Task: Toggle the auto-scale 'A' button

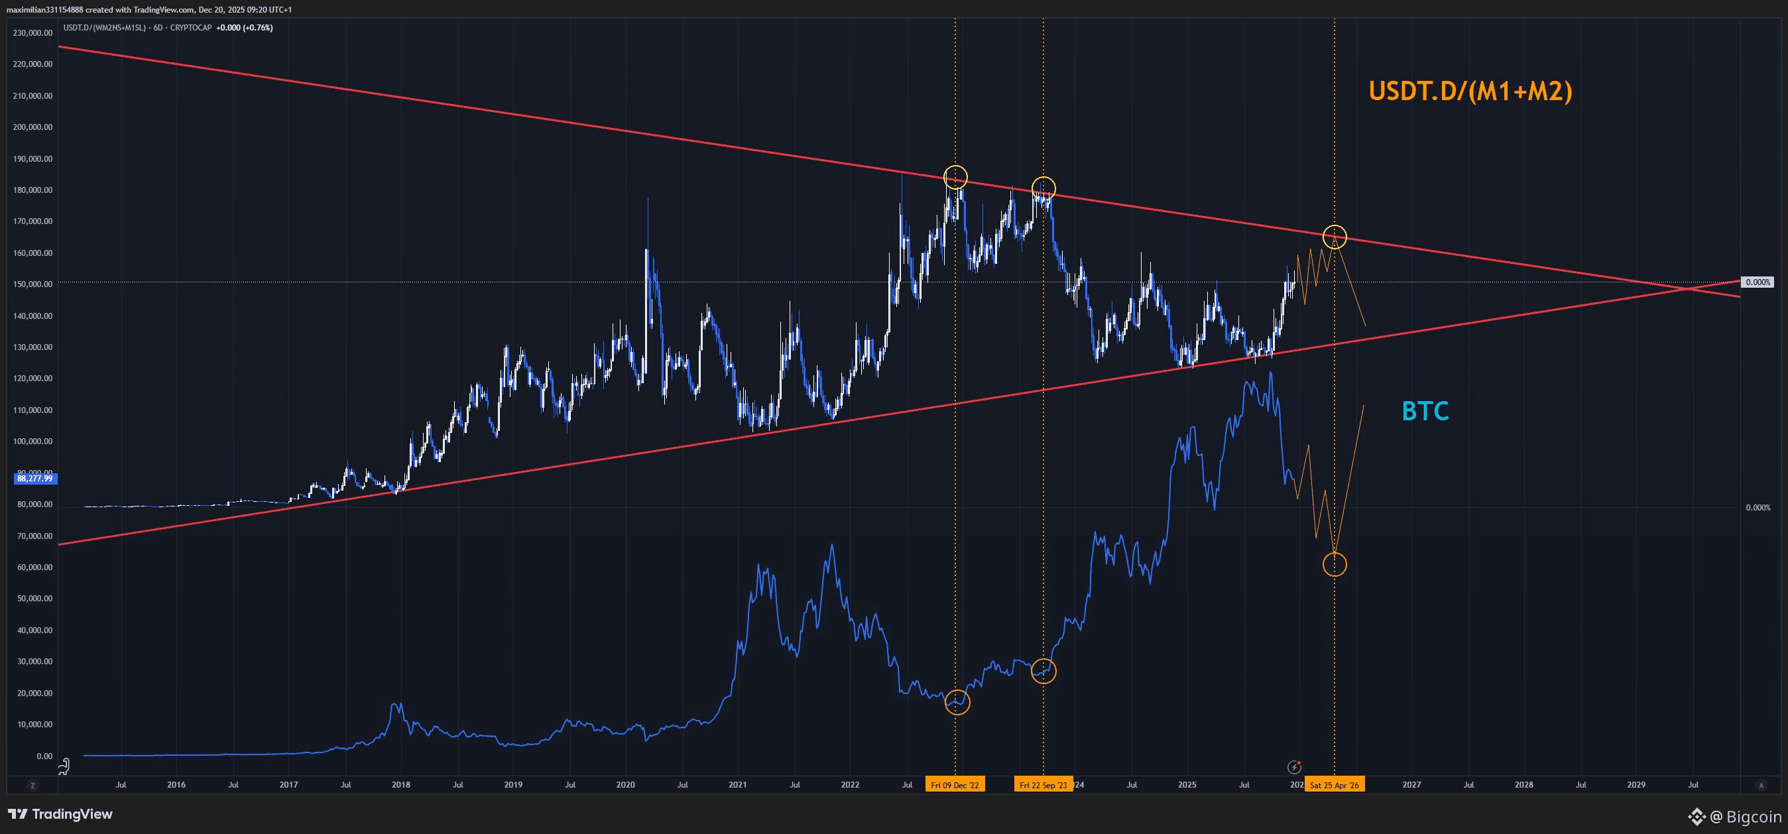Action: pos(1760,786)
